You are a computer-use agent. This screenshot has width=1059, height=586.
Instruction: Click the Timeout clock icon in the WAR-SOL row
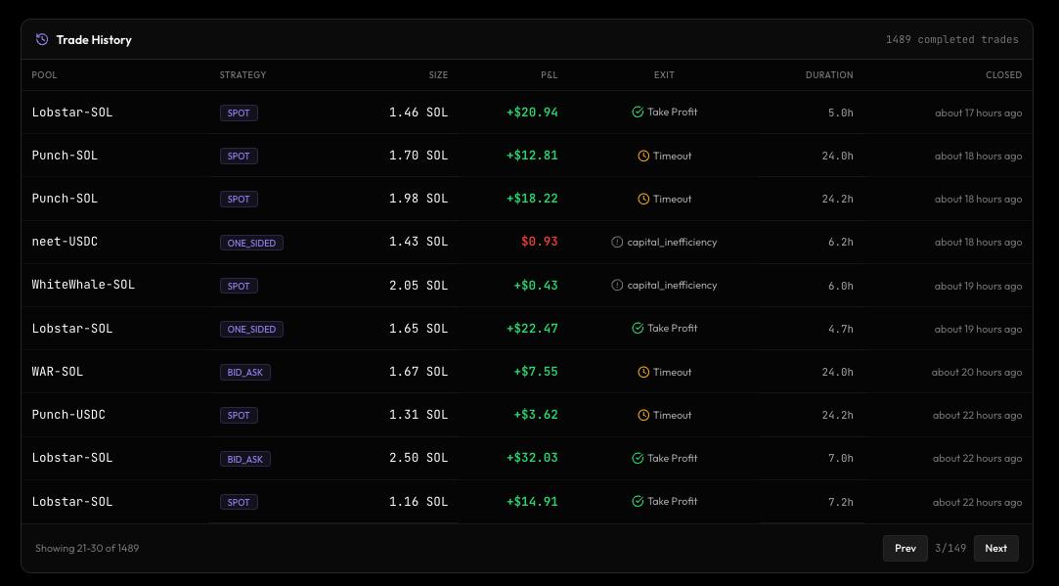643,373
